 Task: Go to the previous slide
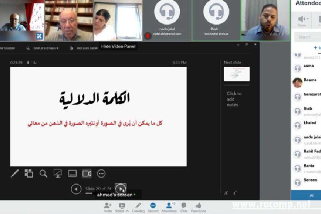tap(76, 189)
